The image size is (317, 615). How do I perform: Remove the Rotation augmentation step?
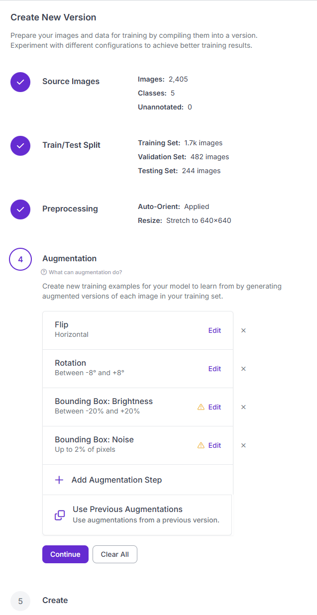point(243,369)
